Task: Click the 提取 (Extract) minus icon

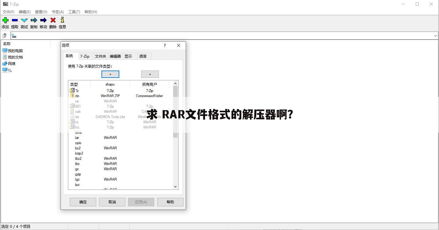Action: click(x=15, y=20)
